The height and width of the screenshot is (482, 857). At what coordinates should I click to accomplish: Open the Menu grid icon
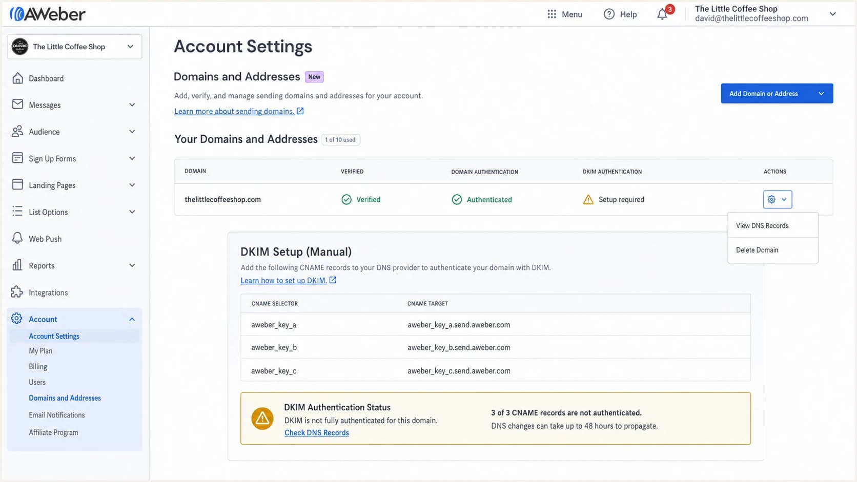pyautogui.click(x=552, y=14)
